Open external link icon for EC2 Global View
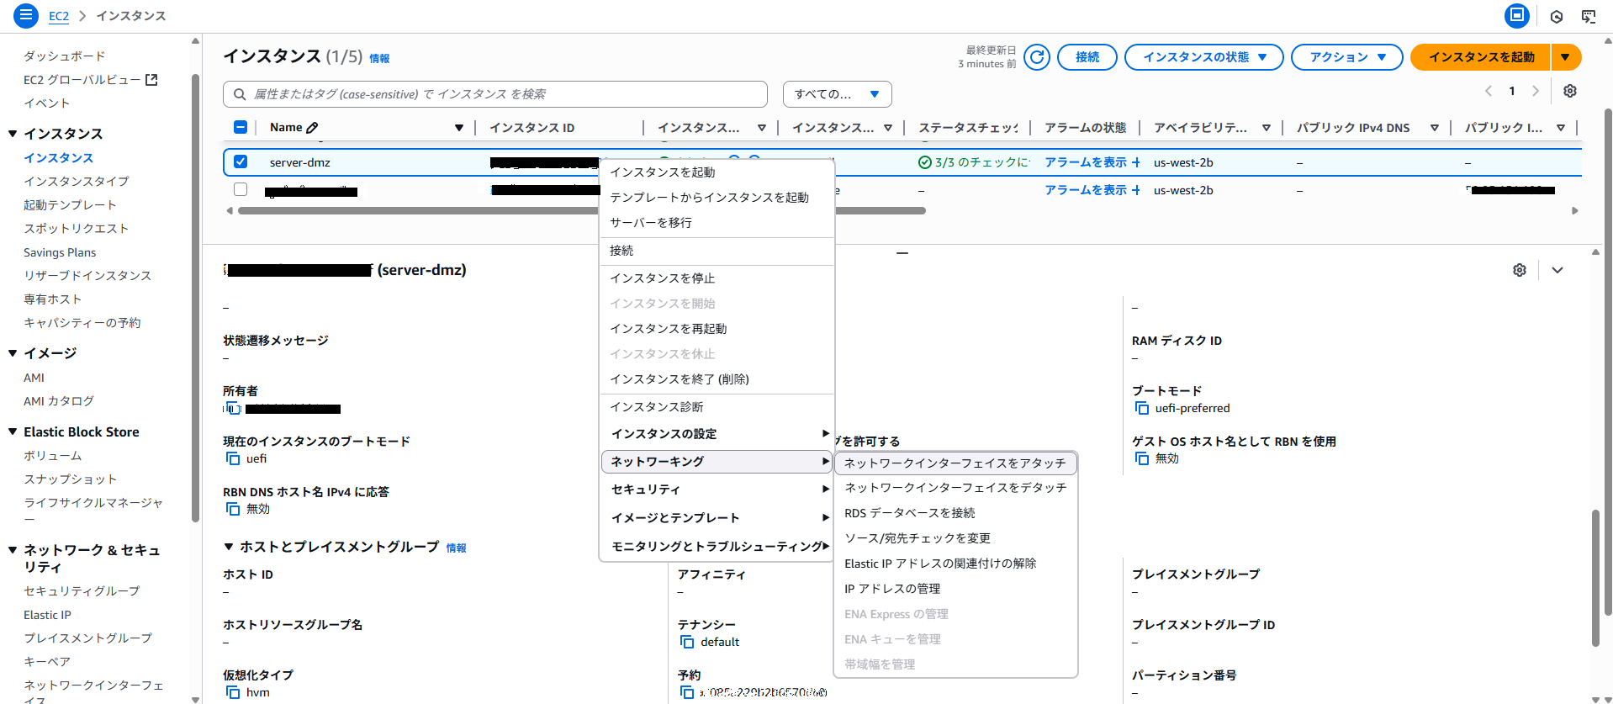 point(151,80)
